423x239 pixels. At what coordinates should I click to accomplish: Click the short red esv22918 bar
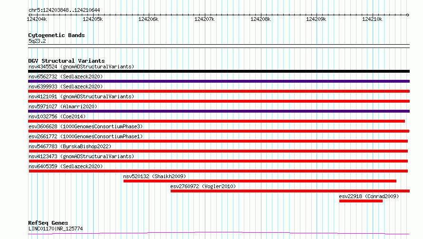coord(361,201)
